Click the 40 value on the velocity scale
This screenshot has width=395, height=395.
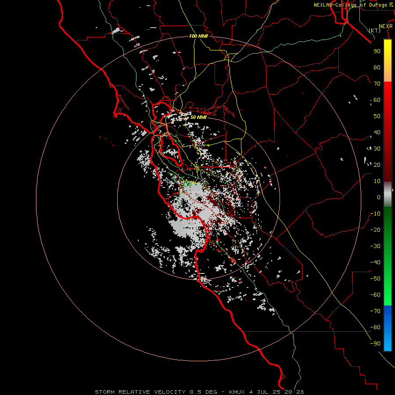point(377,133)
